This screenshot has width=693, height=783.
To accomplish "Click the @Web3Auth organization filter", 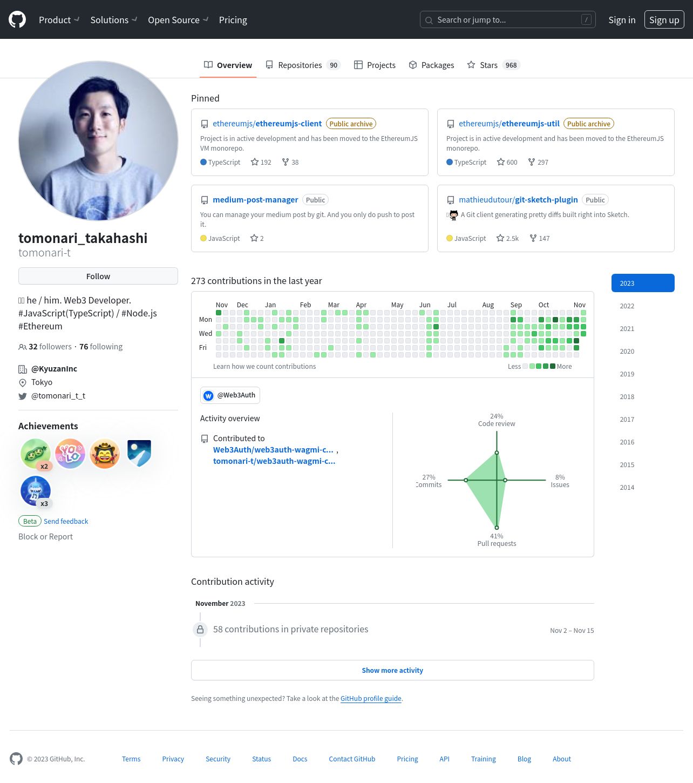I will (230, 395).
